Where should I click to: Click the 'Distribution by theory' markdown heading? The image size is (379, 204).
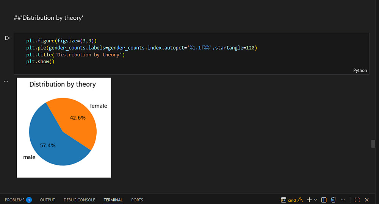pyautogui.click(x=48, y=18)
